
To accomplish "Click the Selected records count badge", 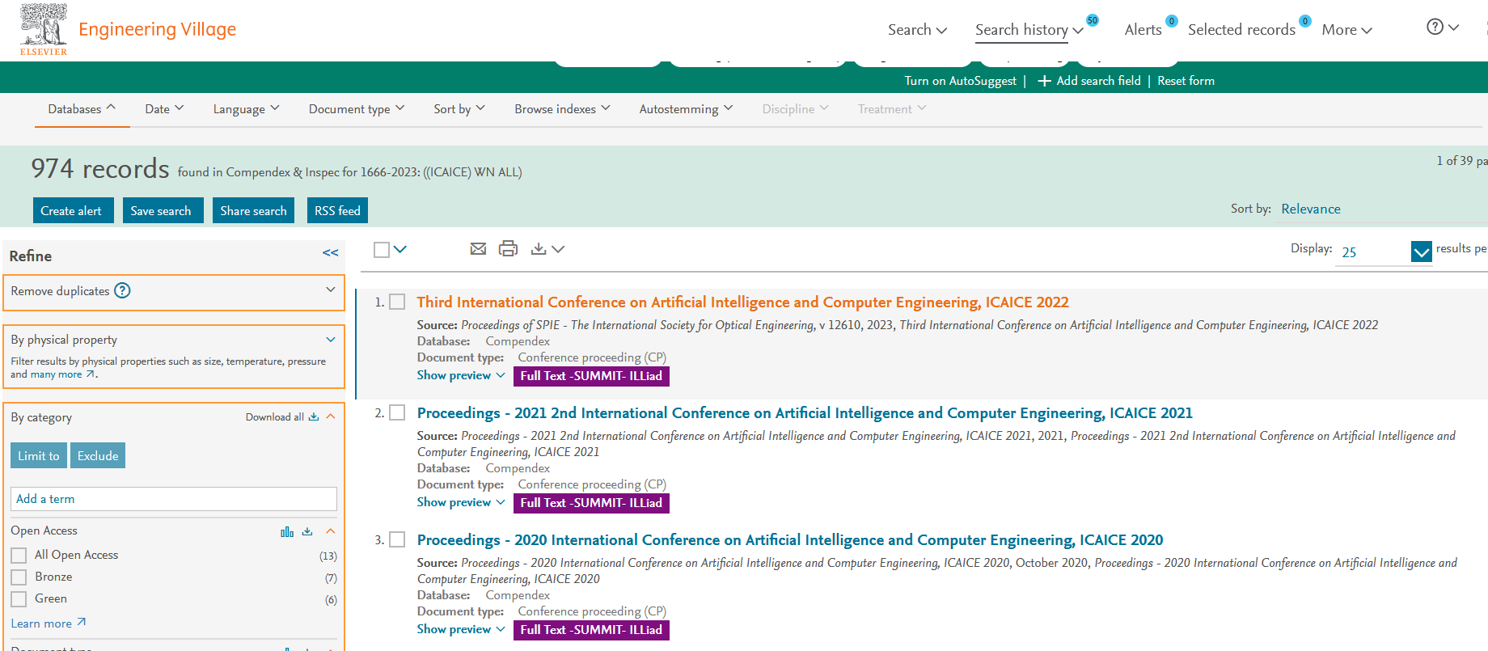I will pos(1304,21).
